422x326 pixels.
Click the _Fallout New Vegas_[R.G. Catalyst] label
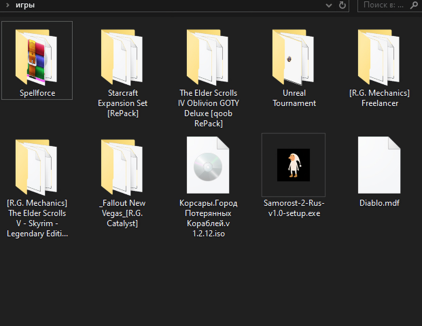(x=122, y=213)
